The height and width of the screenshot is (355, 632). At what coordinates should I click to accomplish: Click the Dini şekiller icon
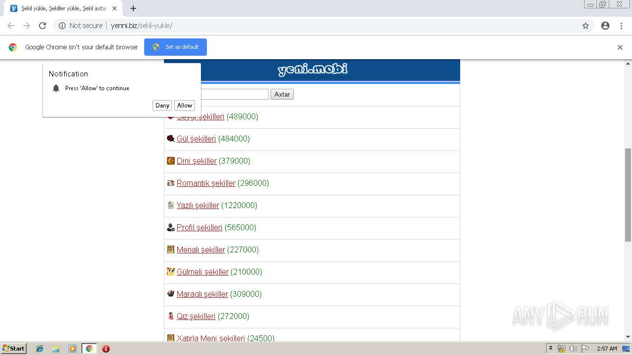coord(171,161)
